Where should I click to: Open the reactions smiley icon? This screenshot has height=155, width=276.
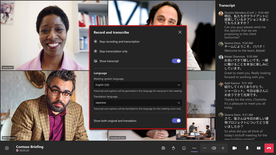(184, 148)
